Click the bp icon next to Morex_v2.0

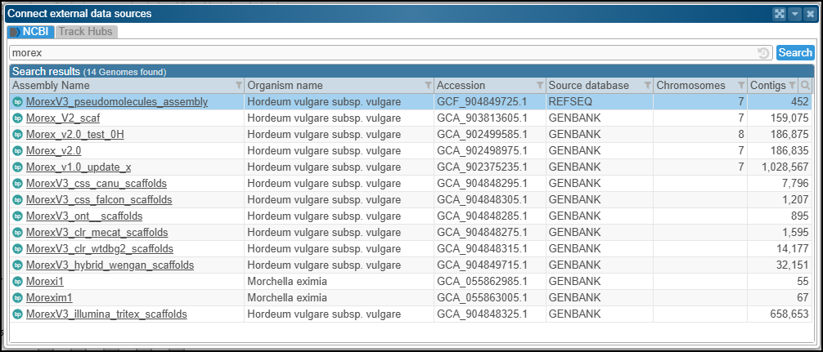(17, 151)
